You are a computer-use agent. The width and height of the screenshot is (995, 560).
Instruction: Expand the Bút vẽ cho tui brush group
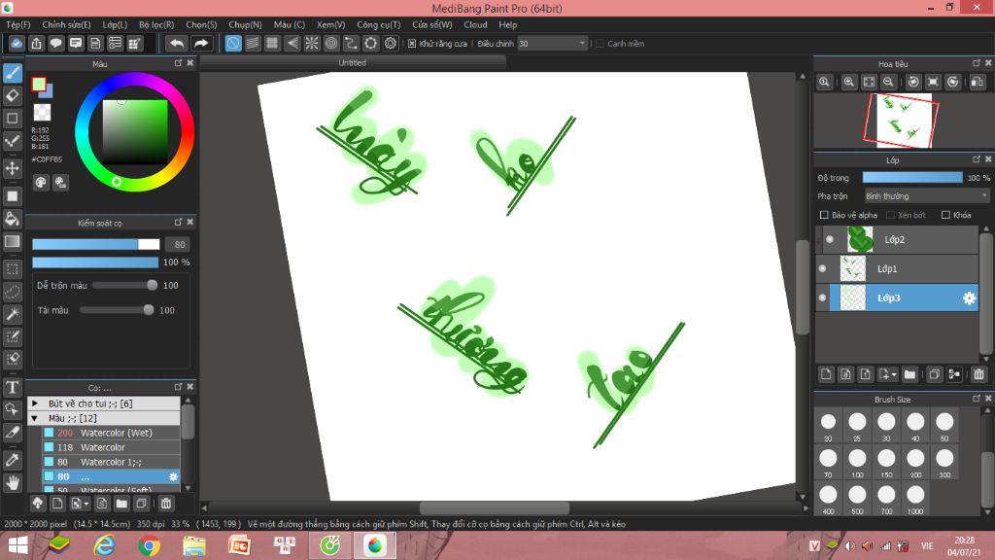coord(35,402)
